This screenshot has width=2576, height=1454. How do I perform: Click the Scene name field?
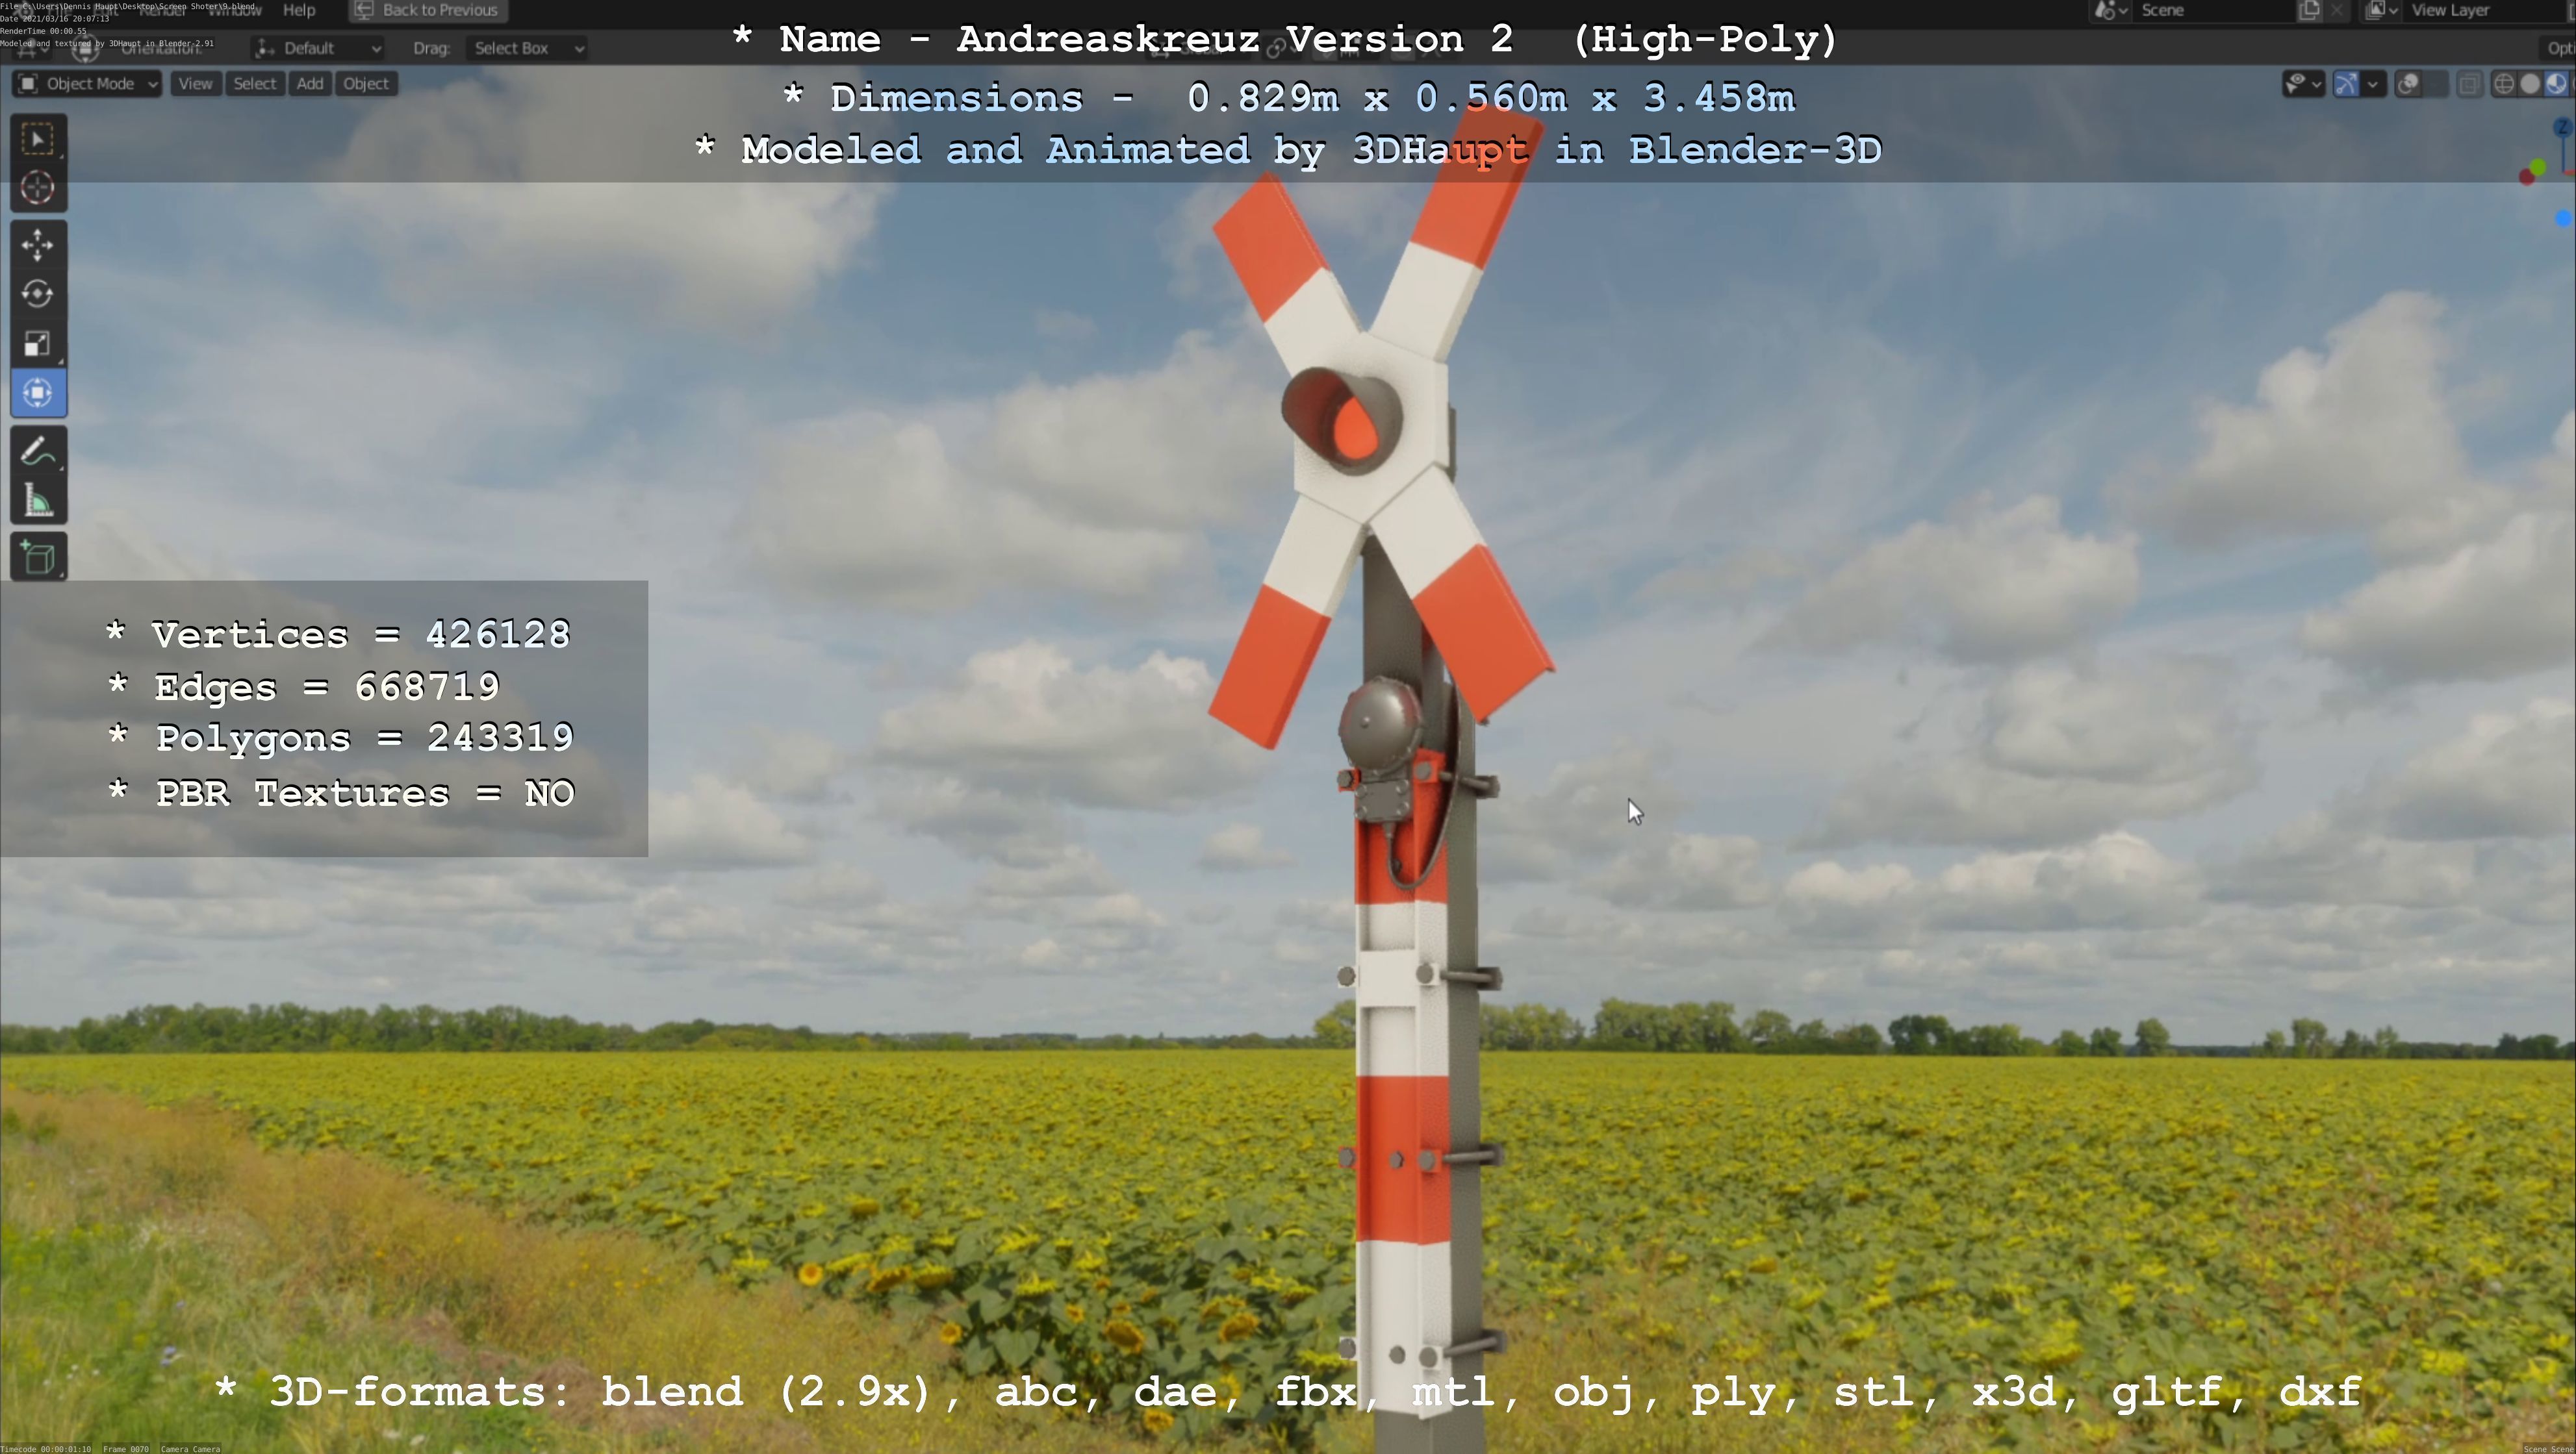coord(2214,10)
